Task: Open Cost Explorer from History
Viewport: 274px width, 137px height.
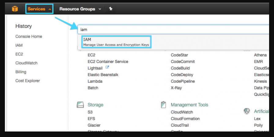Action: (28, 81)
